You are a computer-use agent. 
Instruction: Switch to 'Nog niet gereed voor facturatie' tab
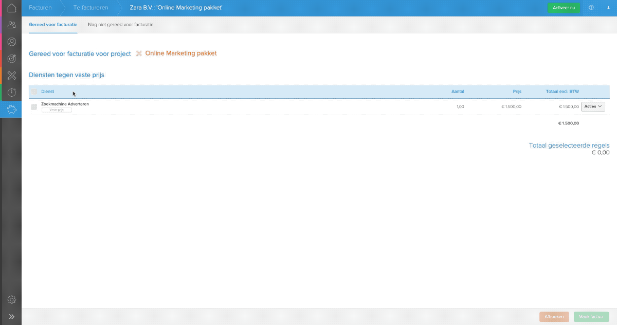click(x=120, y=25)
